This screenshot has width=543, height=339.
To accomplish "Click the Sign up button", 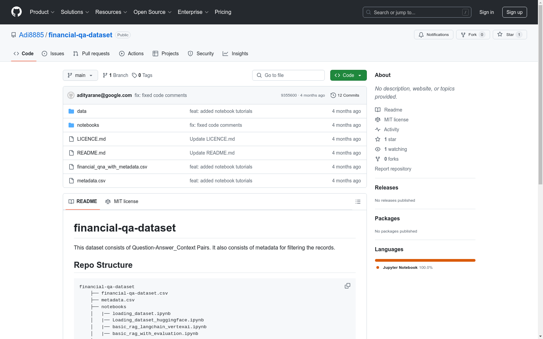I will click(x=514, y=12).
